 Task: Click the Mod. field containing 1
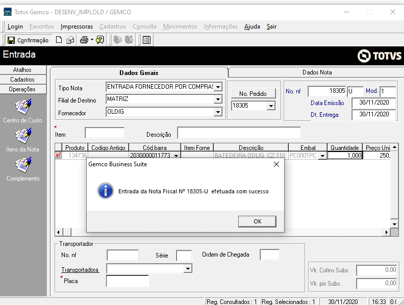click(x=388, y=91)
